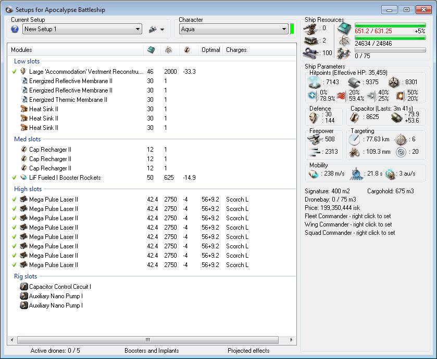Open the Projected effects tab
The height and width of the screenshot is (359, 437).
tap(248, 351)
